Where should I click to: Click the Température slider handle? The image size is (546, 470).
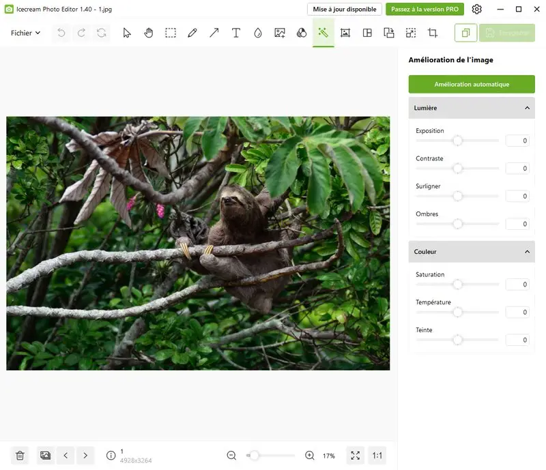pos(457,312)
